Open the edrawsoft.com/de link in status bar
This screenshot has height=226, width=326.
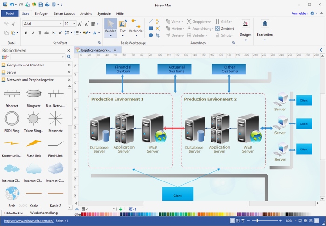(29, 221)
